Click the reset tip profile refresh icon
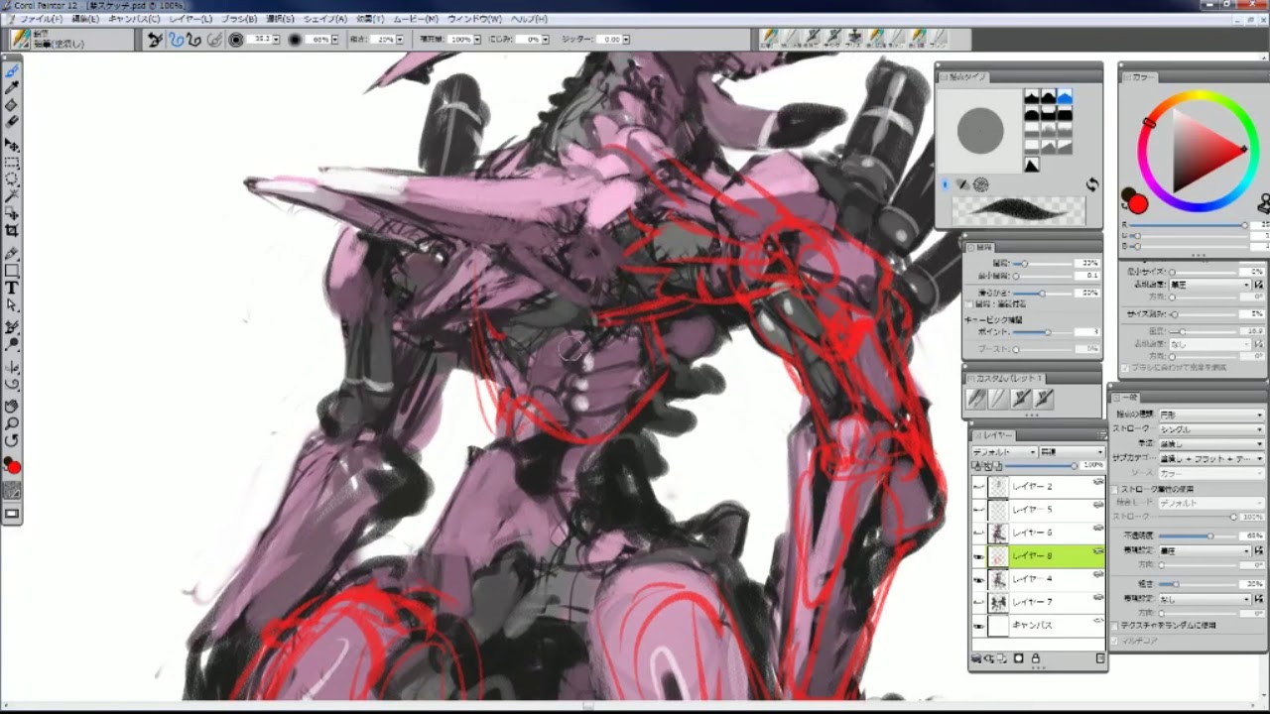The width and height of the screenshot is (1270, 714). click(x=1092, y=185)
